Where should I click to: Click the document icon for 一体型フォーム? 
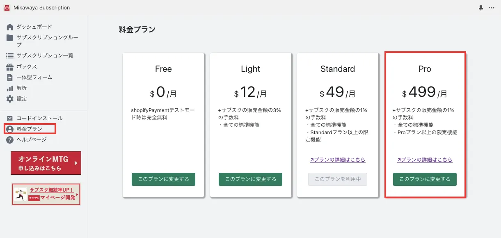point(10,78)
